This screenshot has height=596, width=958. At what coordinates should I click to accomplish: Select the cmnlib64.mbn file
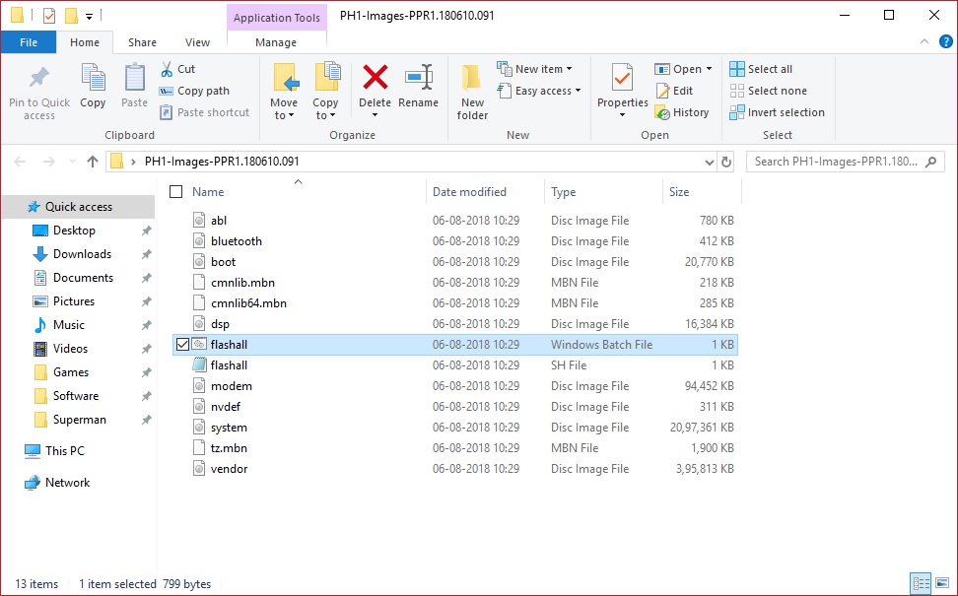coord(454,303)
